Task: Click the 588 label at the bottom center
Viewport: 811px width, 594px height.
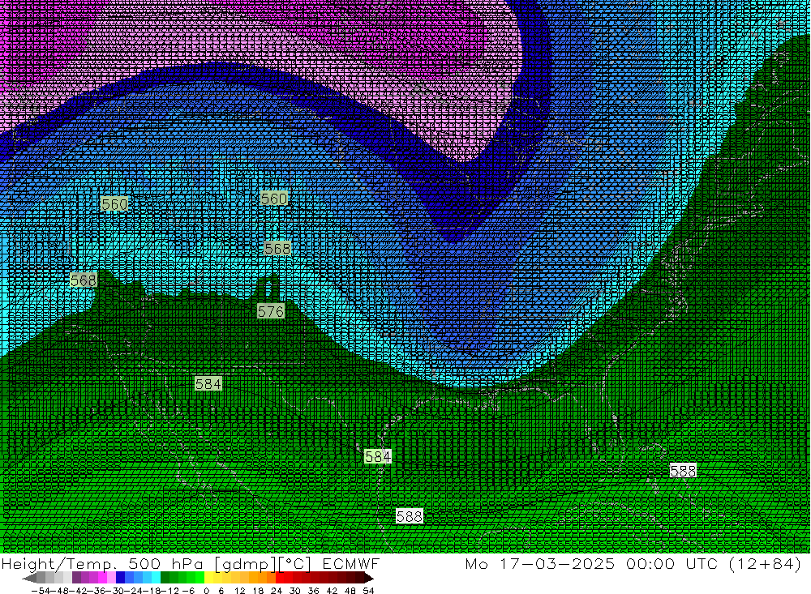Action: (x=410, y=516)
